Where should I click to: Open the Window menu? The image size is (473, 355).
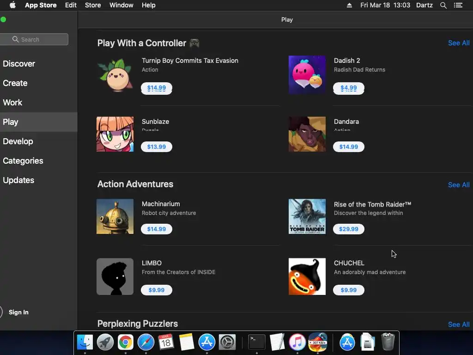pos(121,5)
